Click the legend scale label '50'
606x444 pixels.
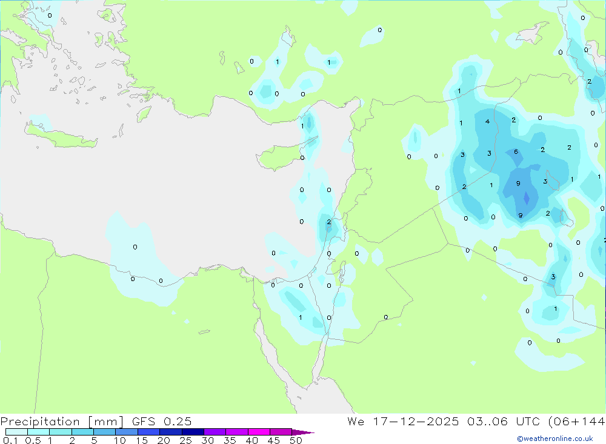[x=296, y=440]
